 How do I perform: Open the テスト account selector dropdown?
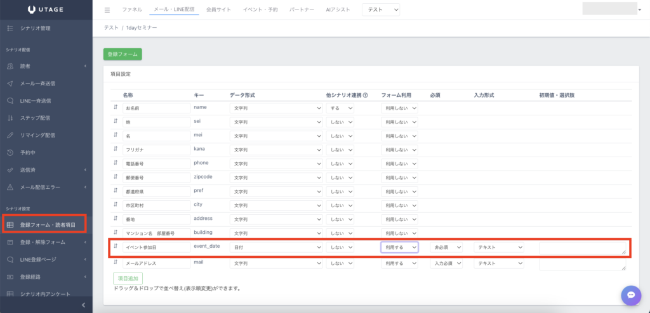pos(381,10)
